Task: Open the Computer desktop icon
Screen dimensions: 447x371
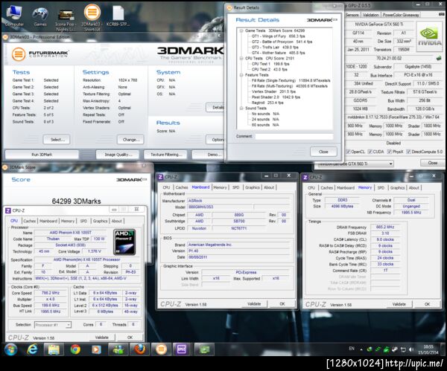Action: (x=15, y=13)
